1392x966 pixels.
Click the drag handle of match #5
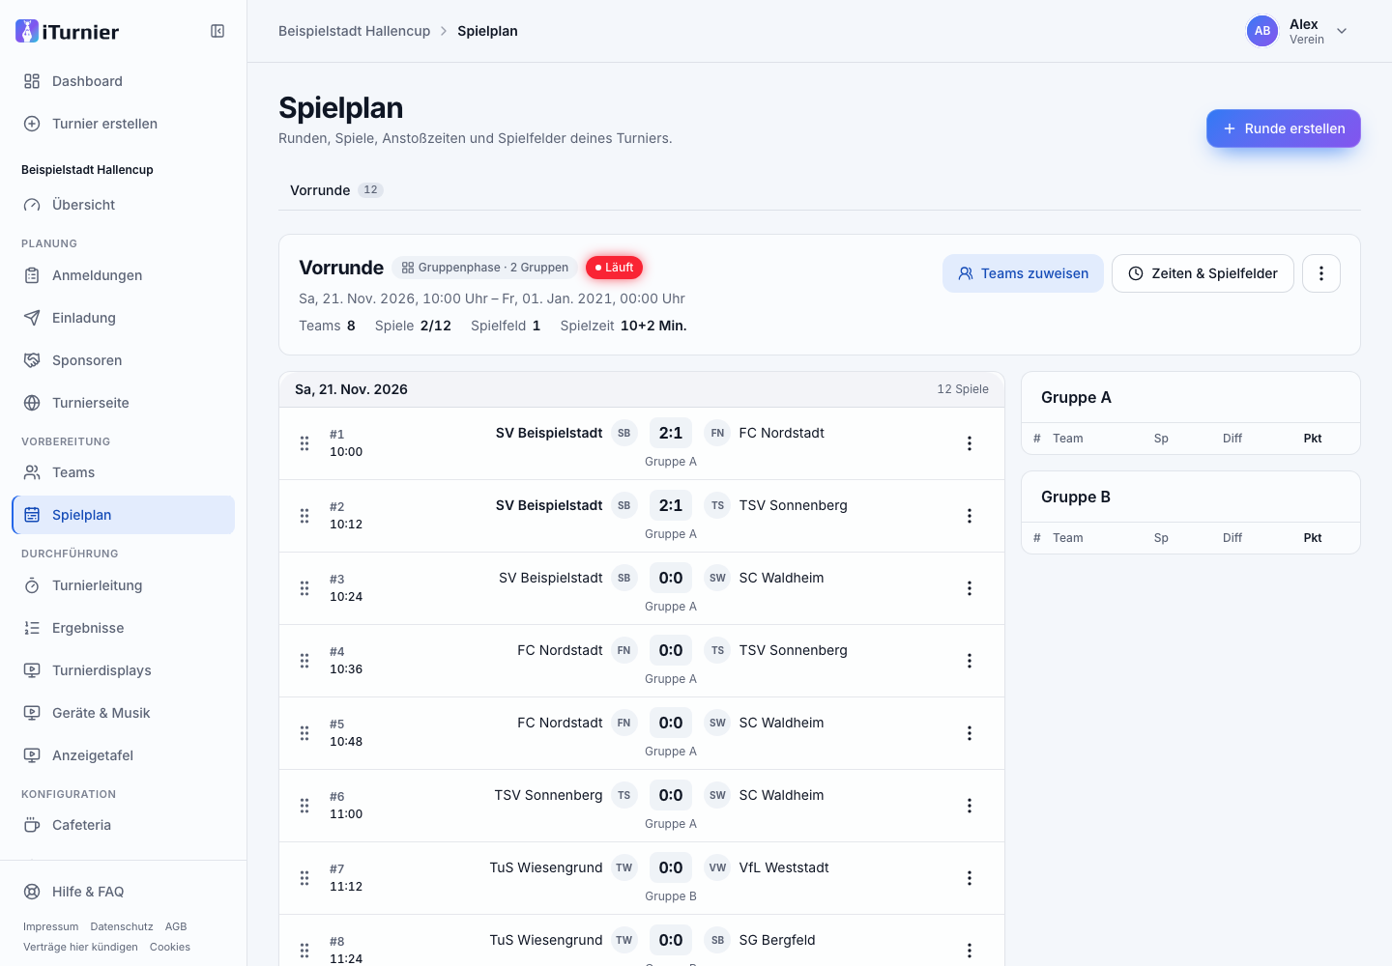click(x=304, y=733)
